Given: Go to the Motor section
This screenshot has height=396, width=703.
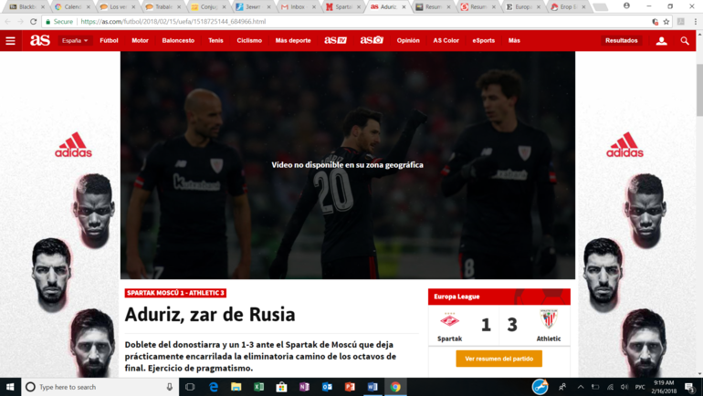Looking at the screenshot, I should [x=140, y=40].
